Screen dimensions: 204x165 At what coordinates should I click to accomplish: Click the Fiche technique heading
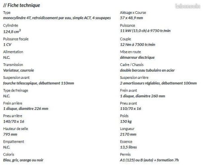[22, 5]
